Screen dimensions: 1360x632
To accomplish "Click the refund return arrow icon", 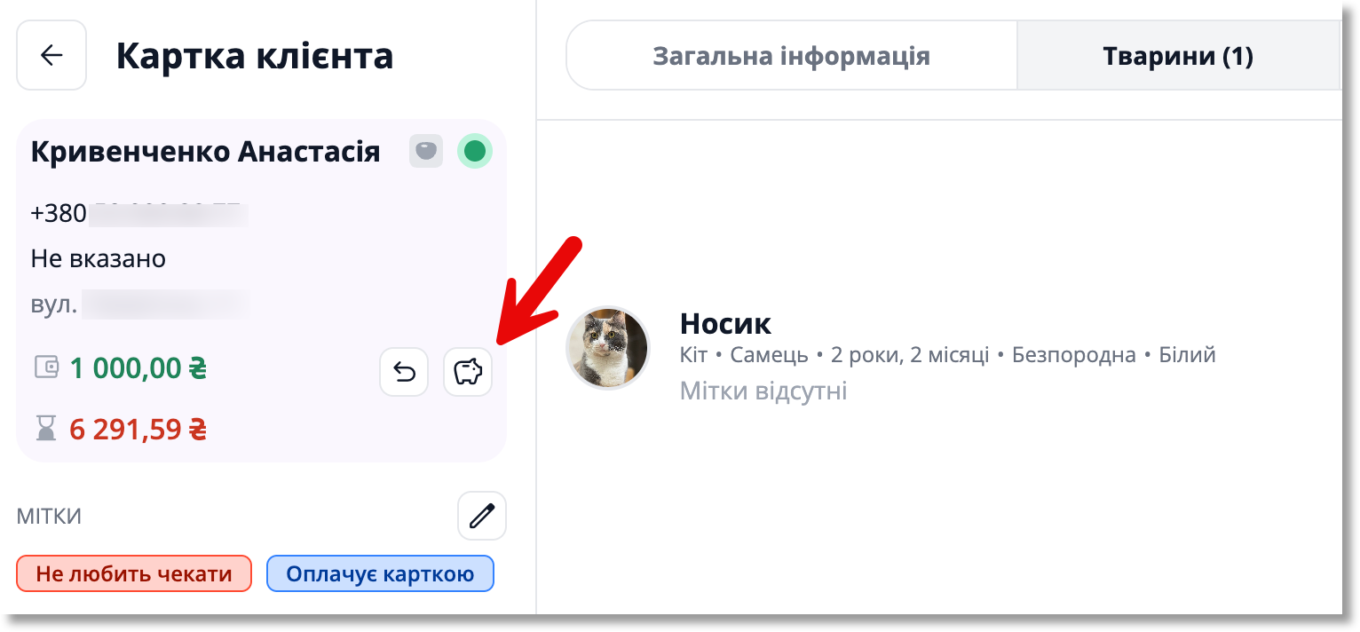I will [404, 371].
